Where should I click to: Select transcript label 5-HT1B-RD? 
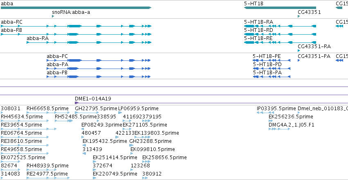click(258, 30)
